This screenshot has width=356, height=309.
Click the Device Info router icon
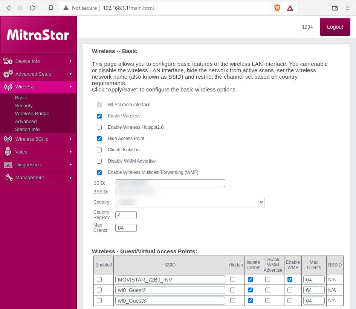click(8, 61)
